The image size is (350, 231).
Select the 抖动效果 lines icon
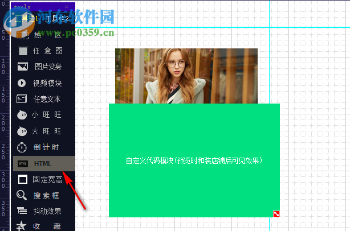click(22, 211)
